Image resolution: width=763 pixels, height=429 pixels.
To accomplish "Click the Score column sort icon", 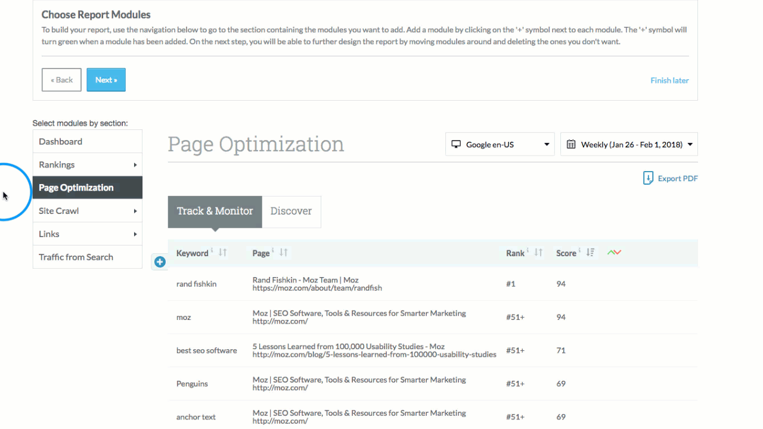I will (x=590, y=253).
